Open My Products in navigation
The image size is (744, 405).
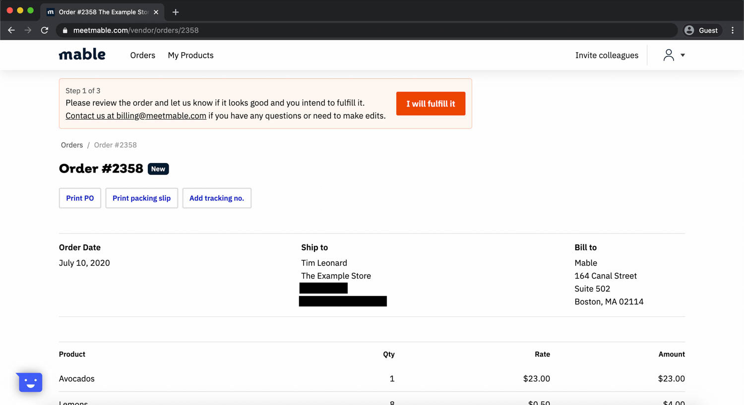point(190,55)
